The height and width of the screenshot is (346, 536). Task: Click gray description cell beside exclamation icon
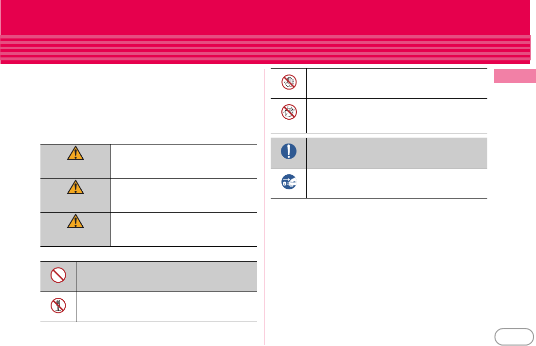coord(397,153)
